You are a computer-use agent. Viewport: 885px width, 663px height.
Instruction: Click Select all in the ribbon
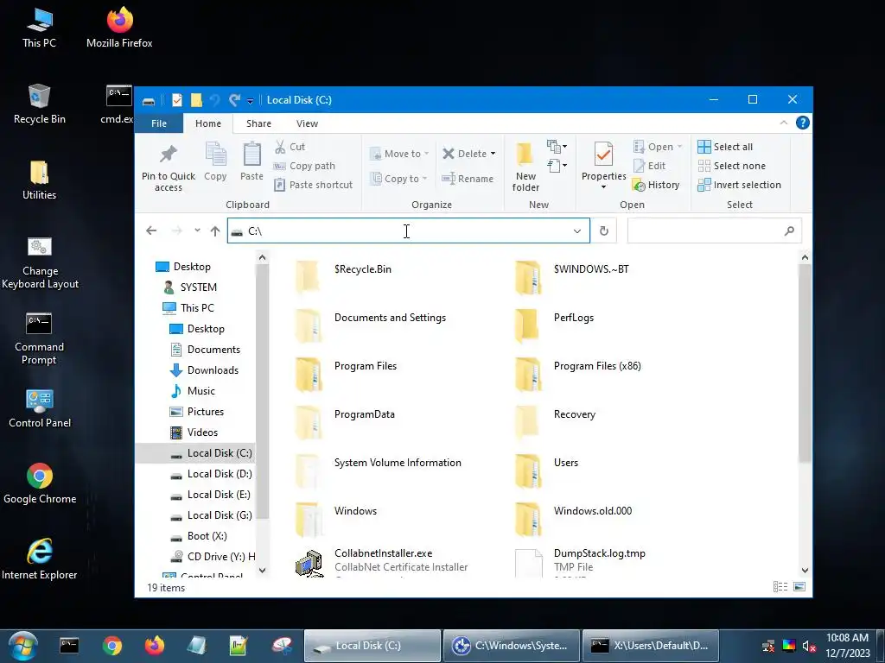(x=725, y=147)
